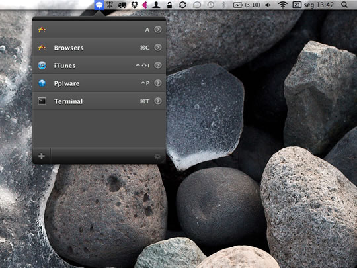This screenshot has width=357, height=268.
Task: Add a new launcher entry with plus button
Action: tap(42, 156)
